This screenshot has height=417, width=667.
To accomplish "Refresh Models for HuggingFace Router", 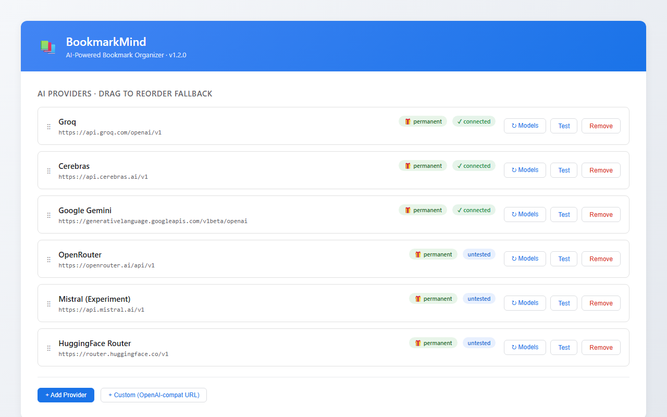I will [x=525, y=347].
